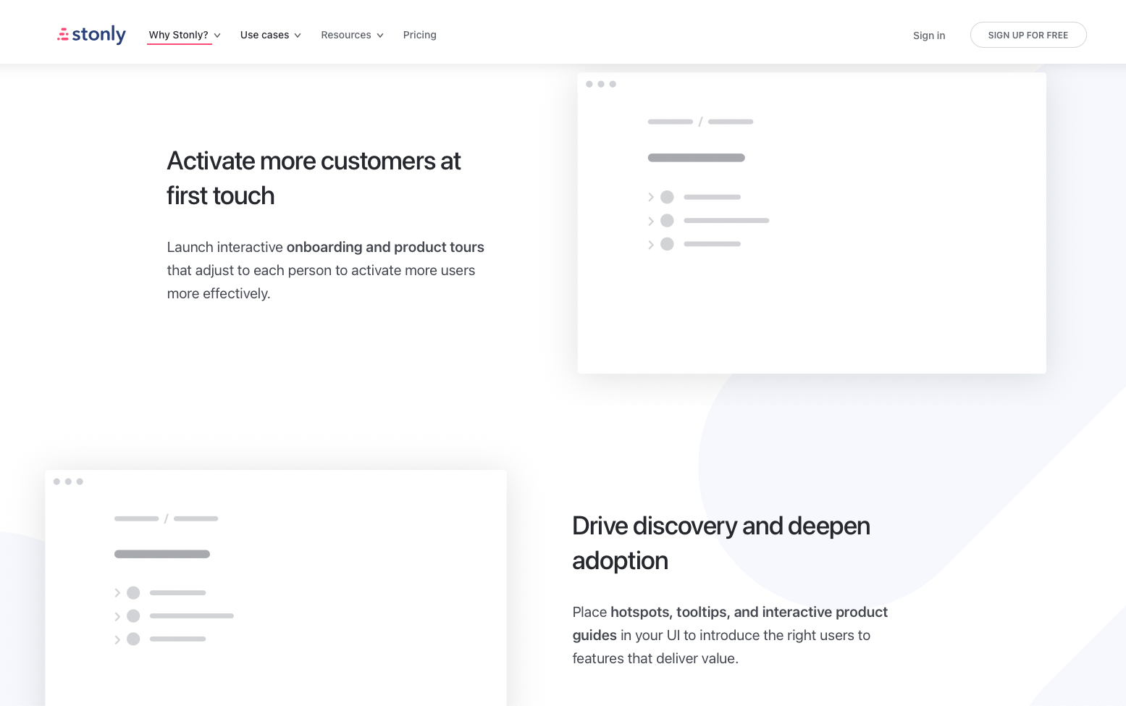Viewport: 1126px width, 706px height.
Task: Click the three window dots on top mockup
Action: point(601,84)
